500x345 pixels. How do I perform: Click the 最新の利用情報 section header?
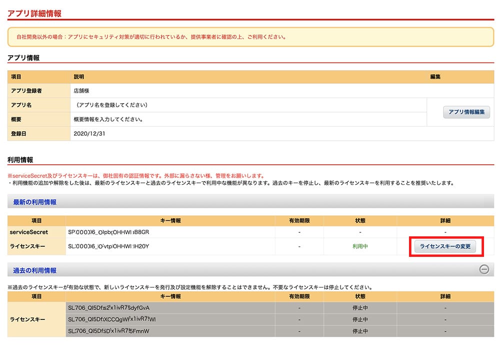pyautogui.click(x=35, y=202)
